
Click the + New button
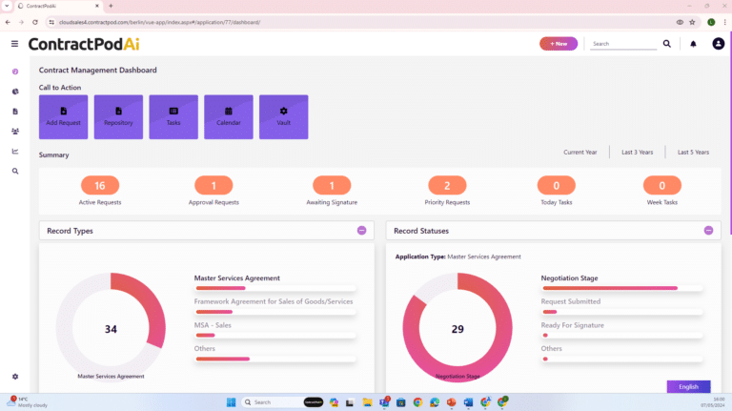pyautogui.click(x=559, y=44)
